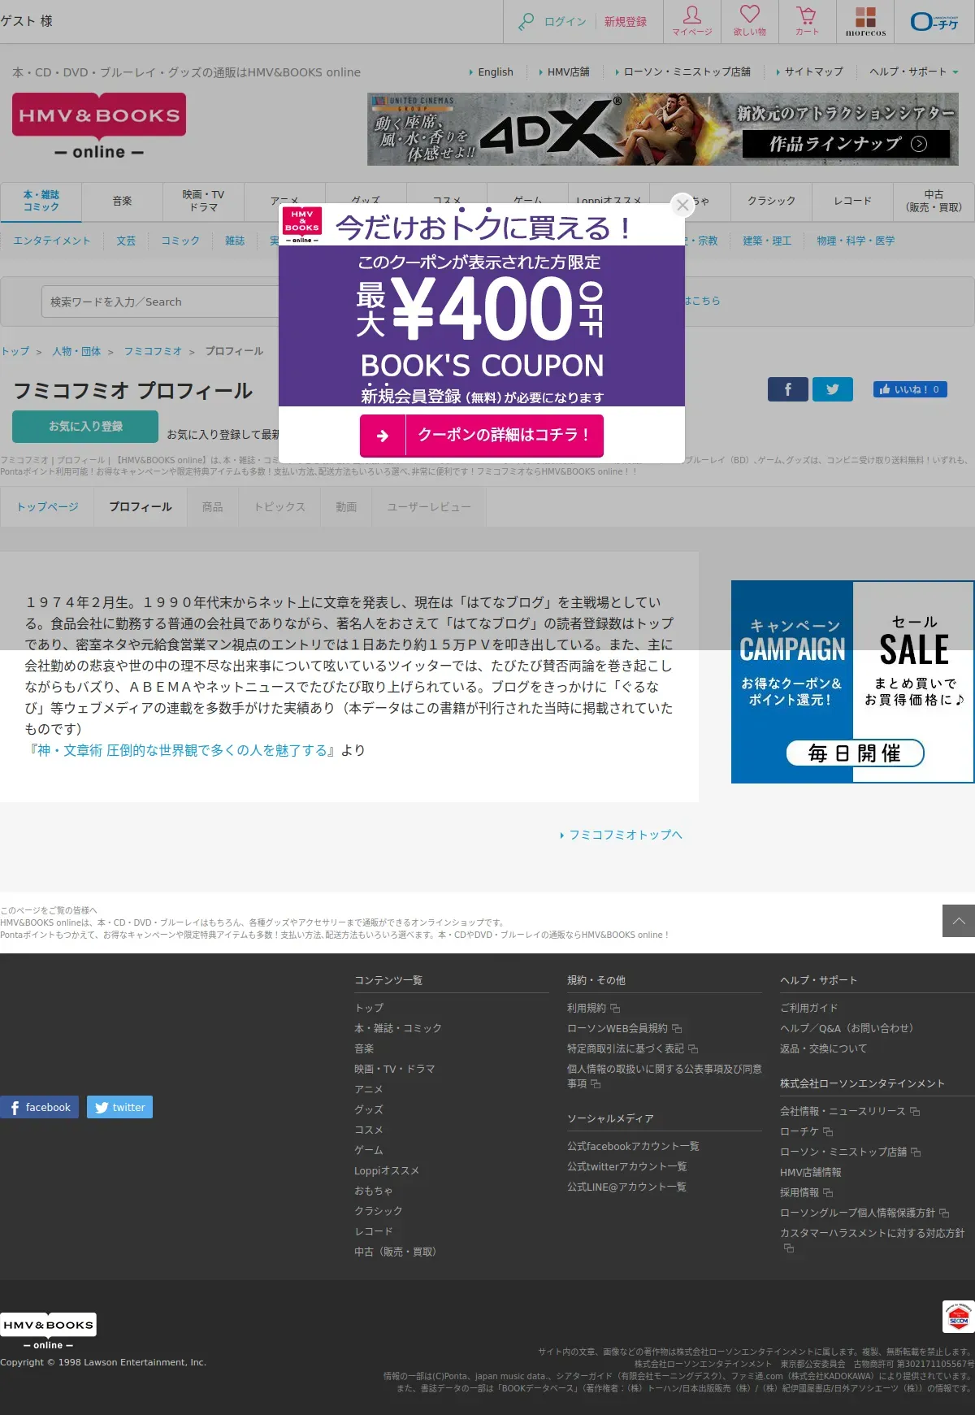This screenshot has width=975, height=1415.
Task: Focus the search keyword input field
Action: [161, 302]
